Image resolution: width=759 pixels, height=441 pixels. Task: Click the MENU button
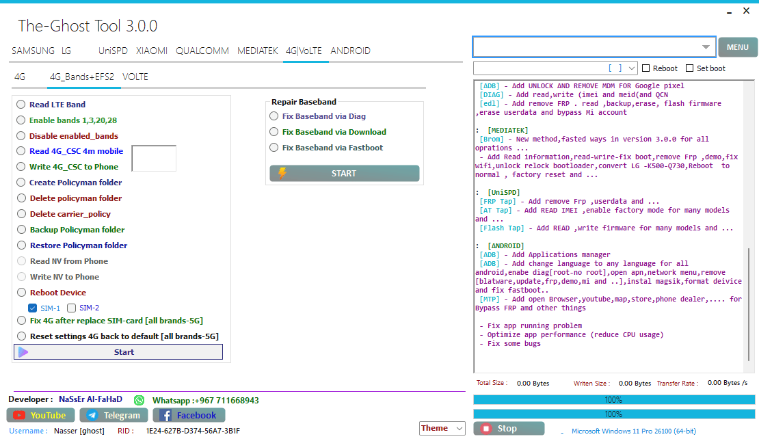738,47
